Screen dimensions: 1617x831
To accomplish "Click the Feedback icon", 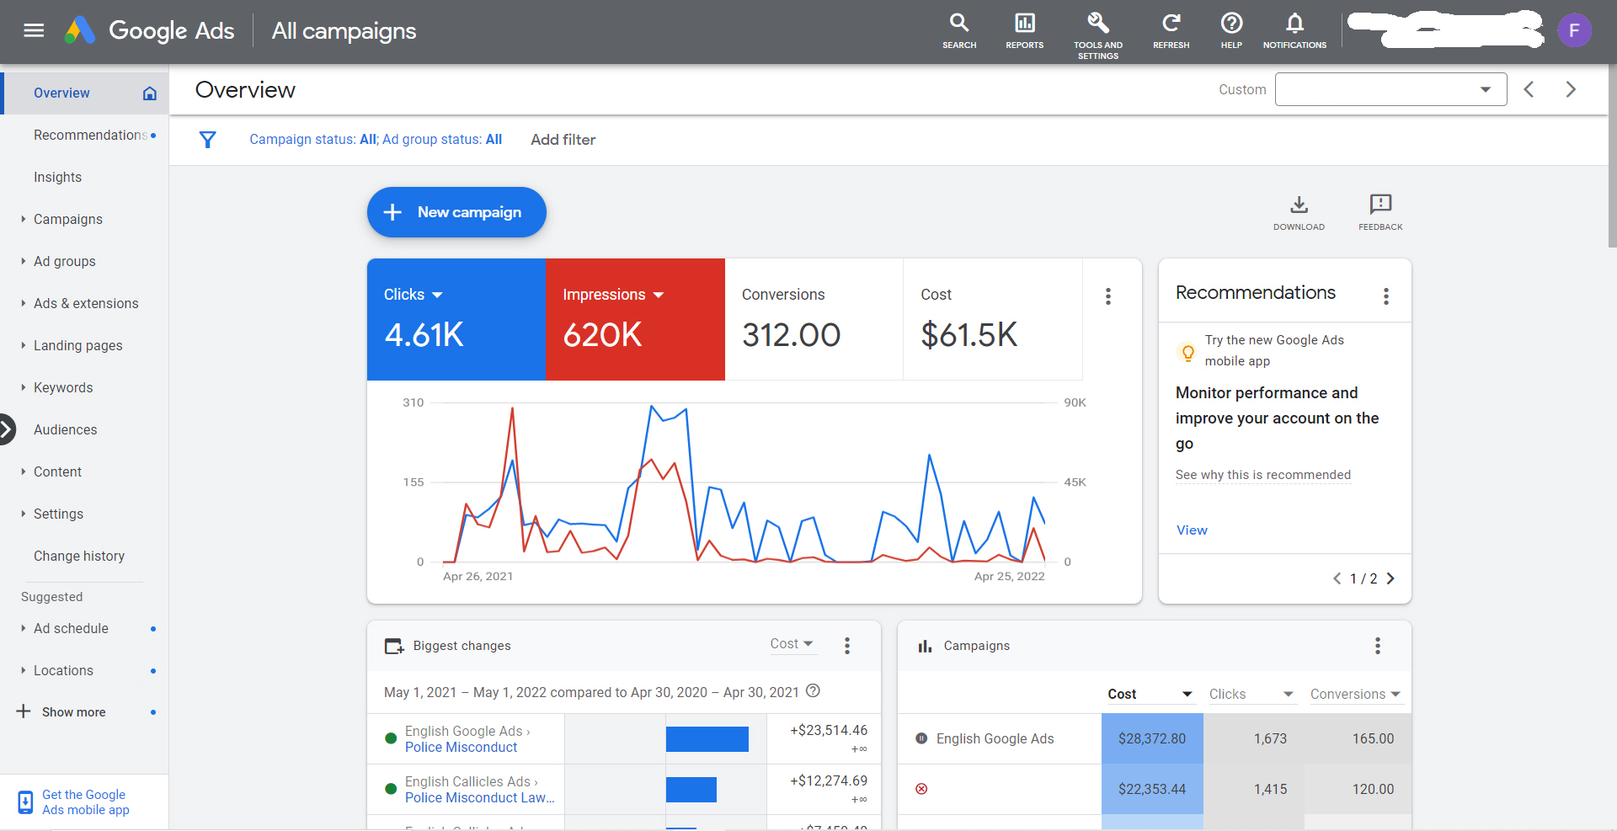I will point(1380,205).
